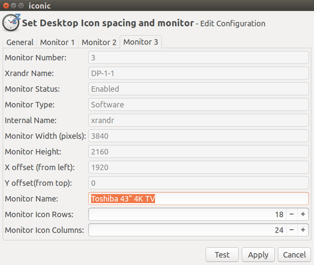The image size is (314, 265).
Task: Close the iconic window
Action: pyautogui.click(x=5, y=5)
